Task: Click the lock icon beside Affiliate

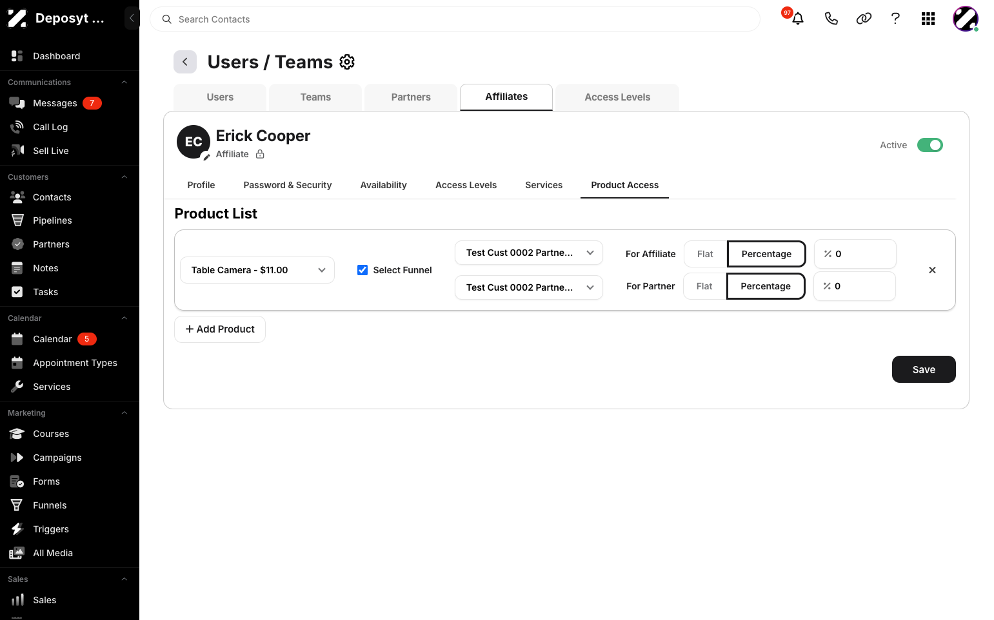Action: 260,154
